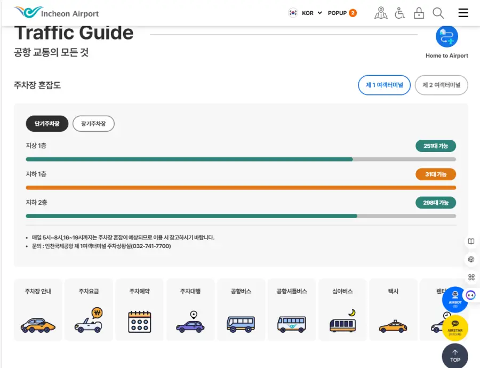Open the hamburger main menu
Image resolution: width=480 pixels, height=368 pixels.
(x=463, y=13)
